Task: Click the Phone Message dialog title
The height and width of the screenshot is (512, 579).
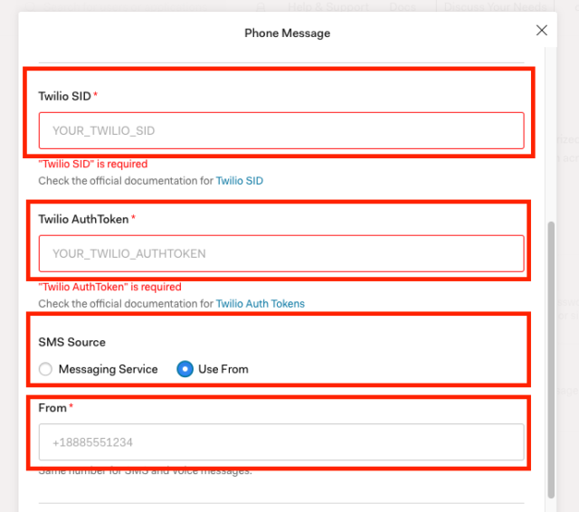Action: click(288, 33)
